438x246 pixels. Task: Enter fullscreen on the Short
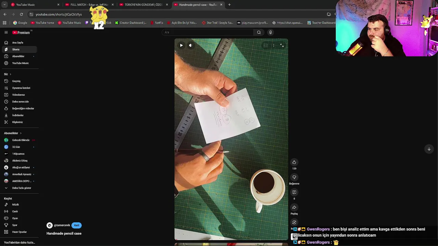282,45
